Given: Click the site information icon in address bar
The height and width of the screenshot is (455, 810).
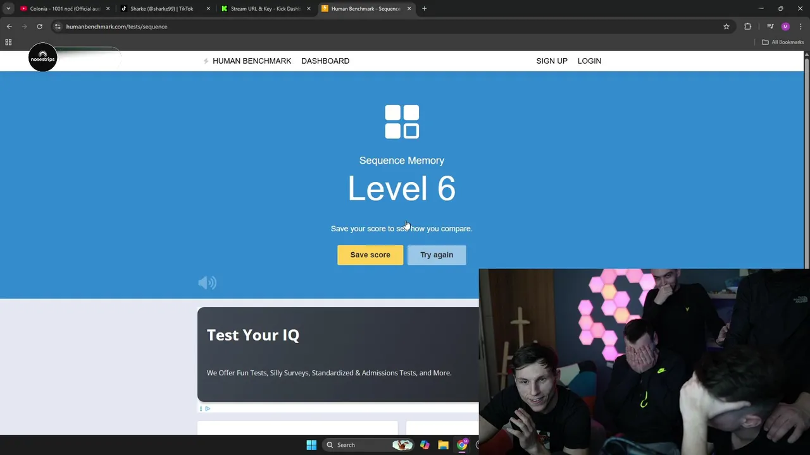Looking at the screenshot, I should [57, 27].
